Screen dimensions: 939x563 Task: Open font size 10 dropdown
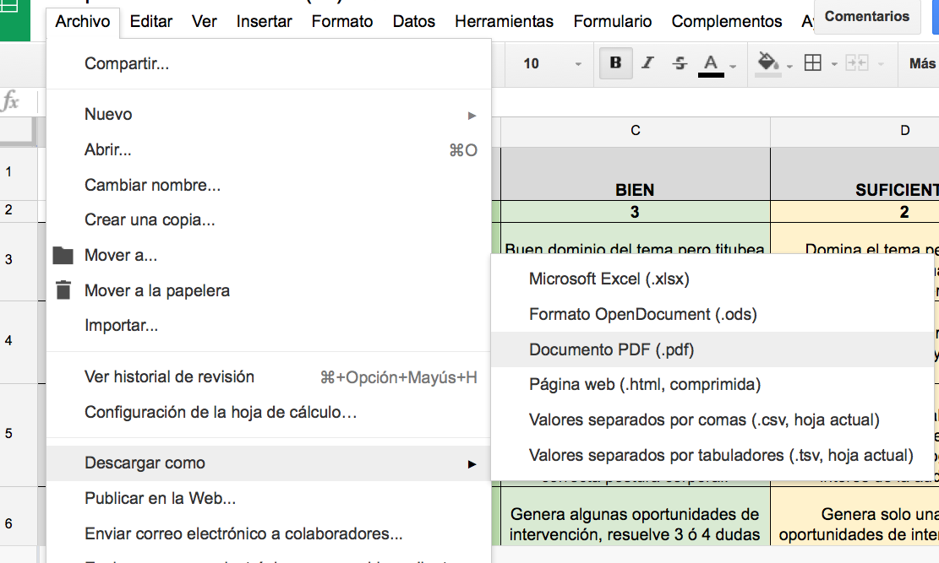[553, 63]
